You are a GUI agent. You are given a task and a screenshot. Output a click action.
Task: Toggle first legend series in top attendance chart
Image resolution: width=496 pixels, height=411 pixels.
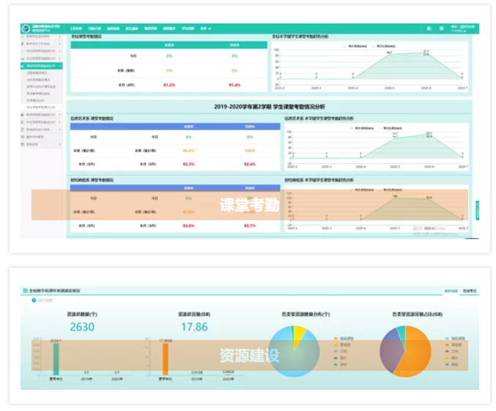point(348,45)
